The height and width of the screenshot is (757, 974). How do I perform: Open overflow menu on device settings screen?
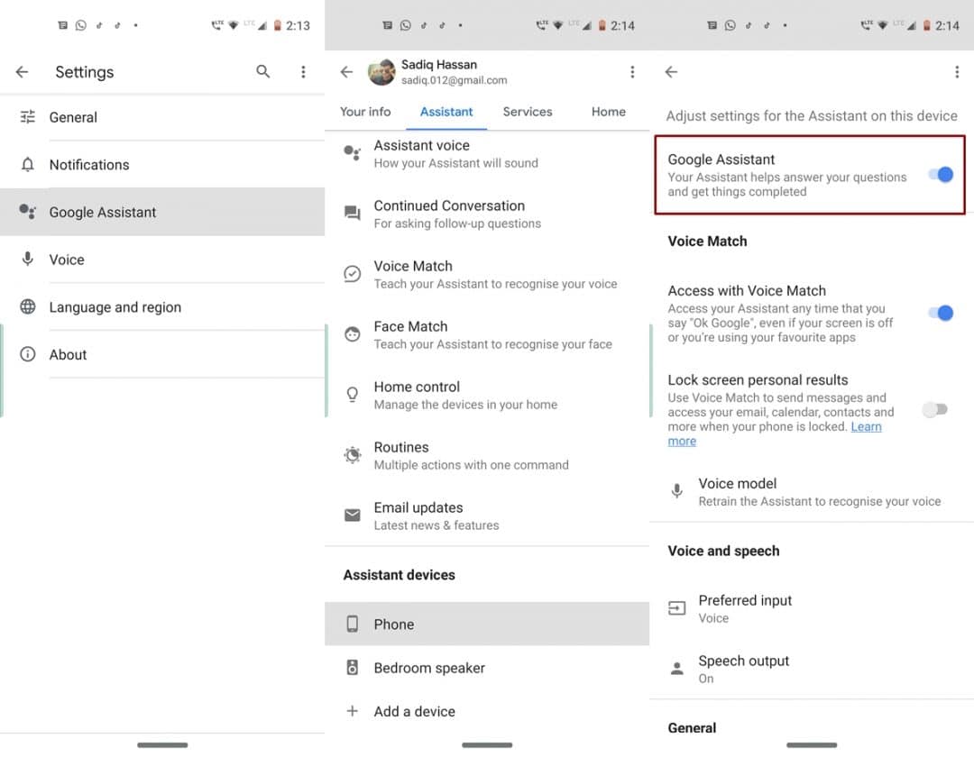pos(957,72)
